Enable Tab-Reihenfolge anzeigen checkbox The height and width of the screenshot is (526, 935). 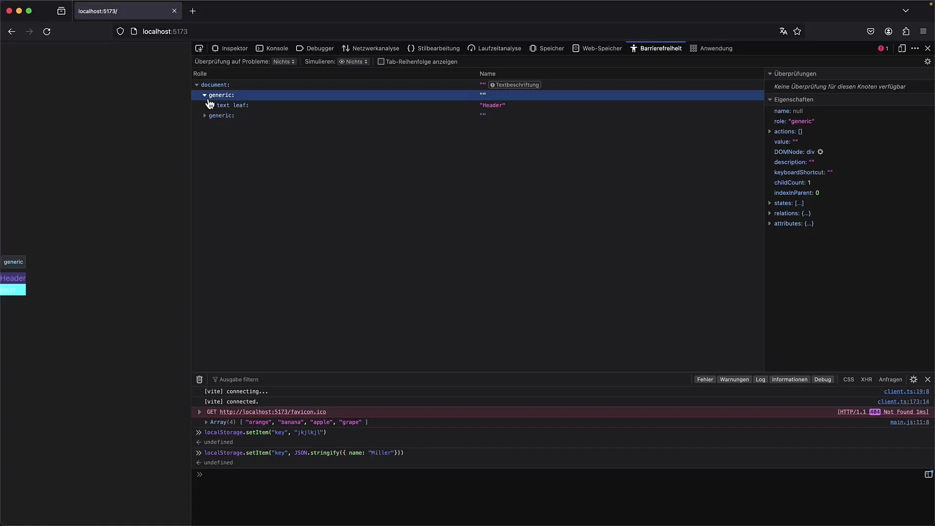[381, 62]
